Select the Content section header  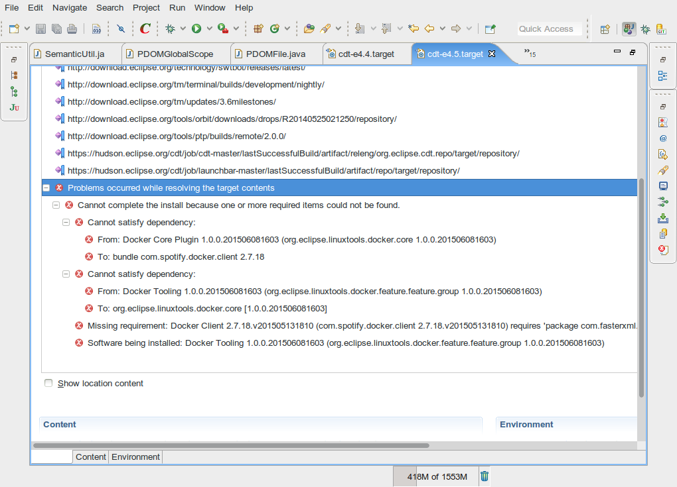(59, 424)
